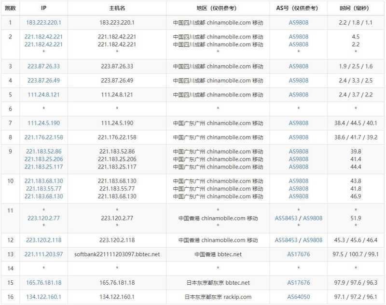Open the 221.111.203.97 IP link in hop 13
This screenshot has width=386, height=305.
[x=43, y=254]
